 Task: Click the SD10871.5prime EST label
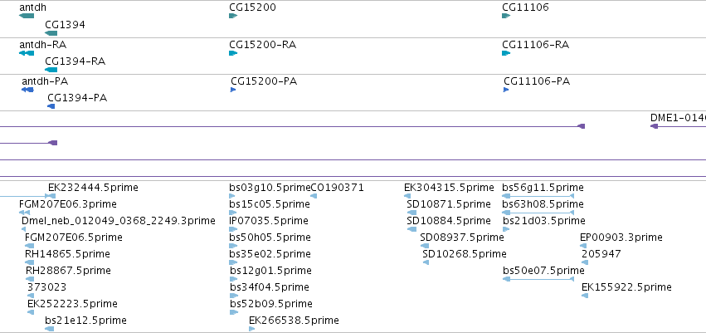point(449,204)
